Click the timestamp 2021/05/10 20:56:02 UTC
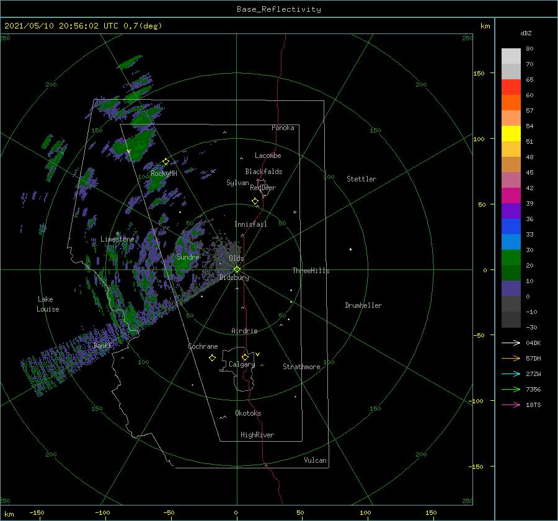This screenshot has width=558, height=521. tap(61, 26)
